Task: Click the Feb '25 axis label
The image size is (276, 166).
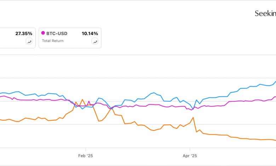Action: click(85, 155)
